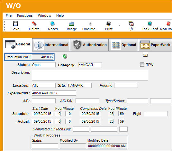Open the Functions menu
This screenshot has height=151, width=172.
(25, 15)
